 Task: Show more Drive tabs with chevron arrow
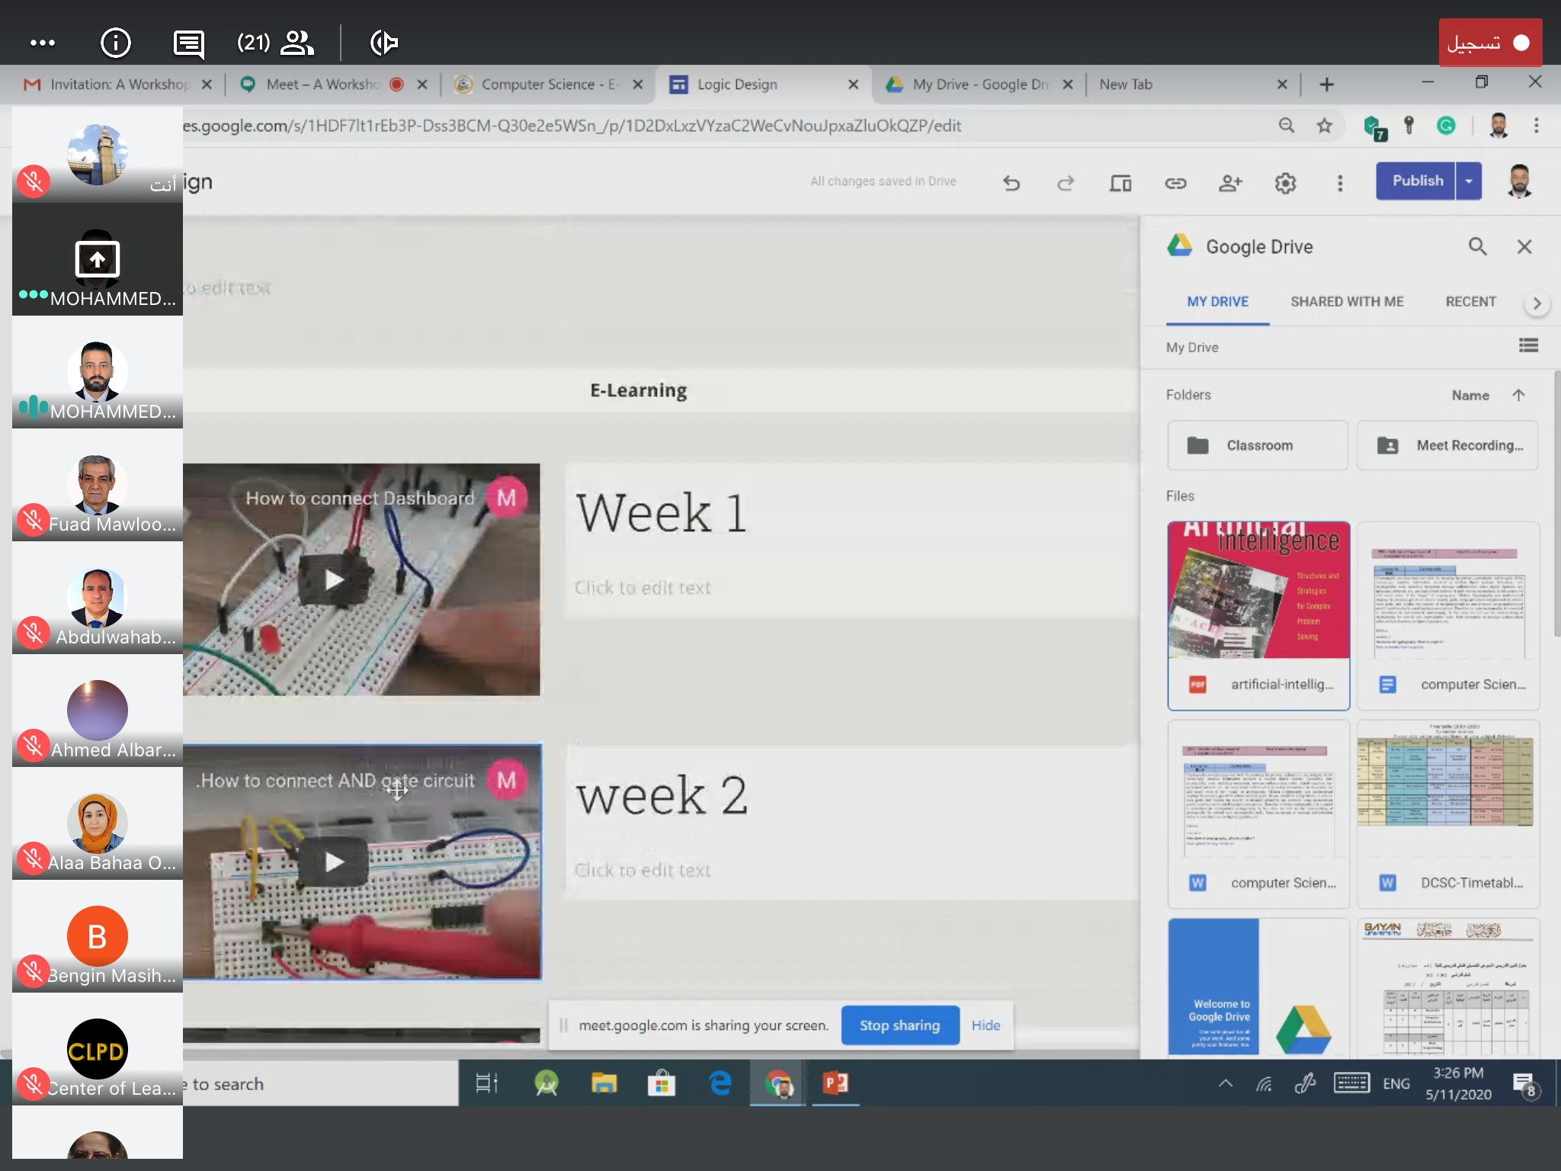coord(1537,303)
